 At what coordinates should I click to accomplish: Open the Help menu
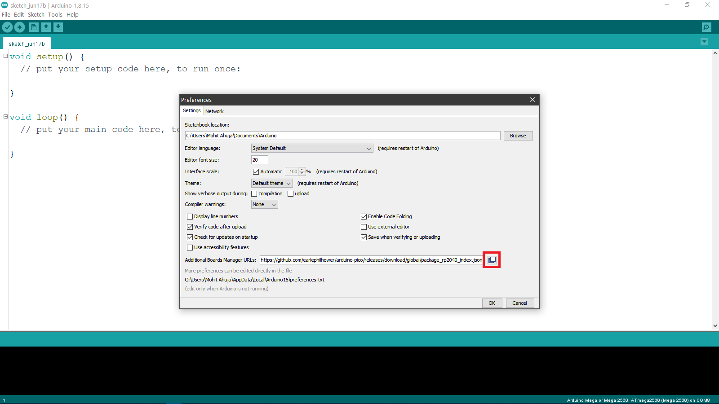[x=72, y=14]
